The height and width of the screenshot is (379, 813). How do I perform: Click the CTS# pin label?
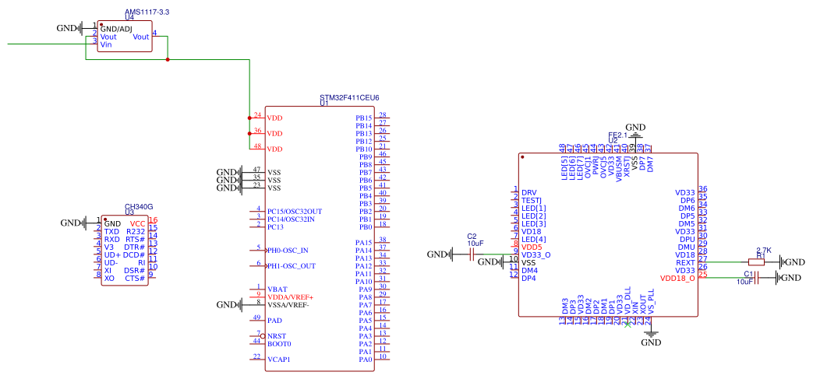click(136, 279)
